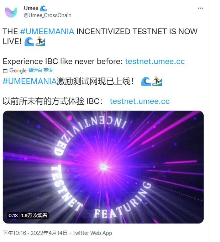Play the Incentivized Testnet video
Viewport: 220px width, 242px height.
pos(103,167)
